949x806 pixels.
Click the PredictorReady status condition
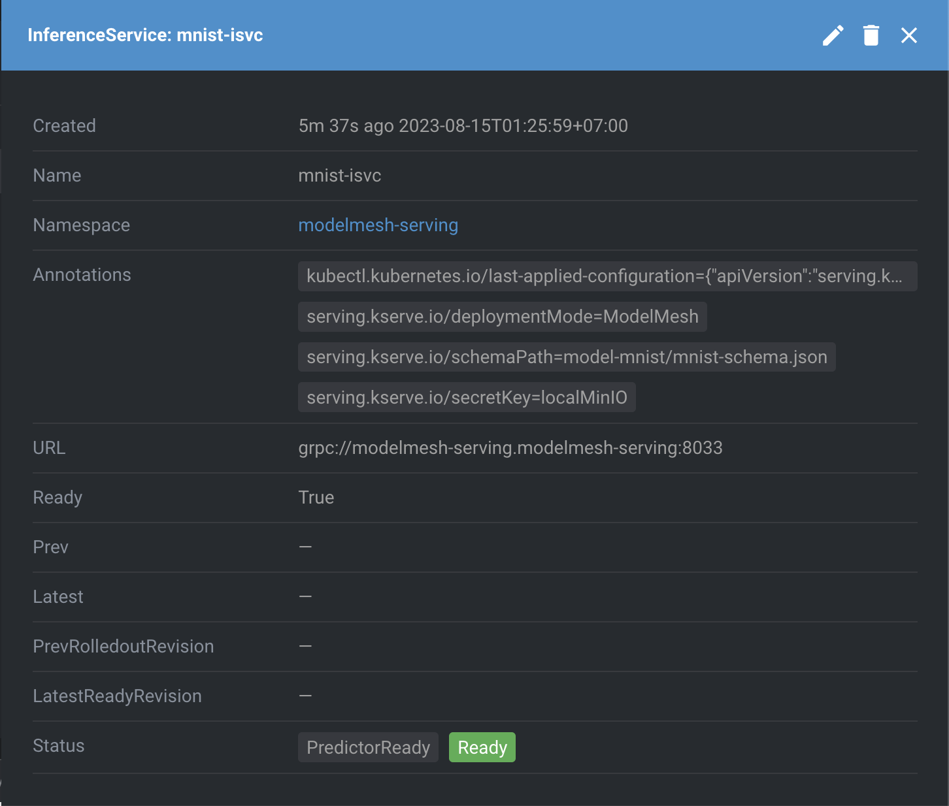[368, 747]
